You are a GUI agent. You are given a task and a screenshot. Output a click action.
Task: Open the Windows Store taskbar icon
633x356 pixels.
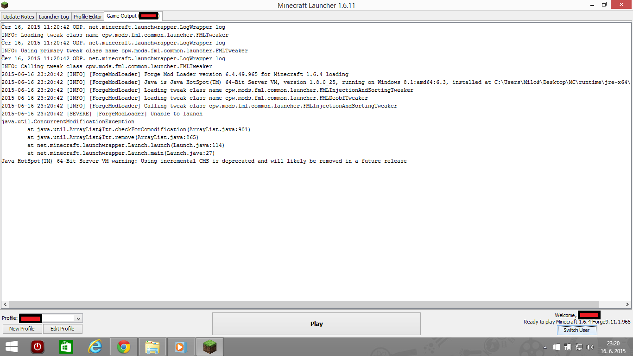click(x=66, y=347)
